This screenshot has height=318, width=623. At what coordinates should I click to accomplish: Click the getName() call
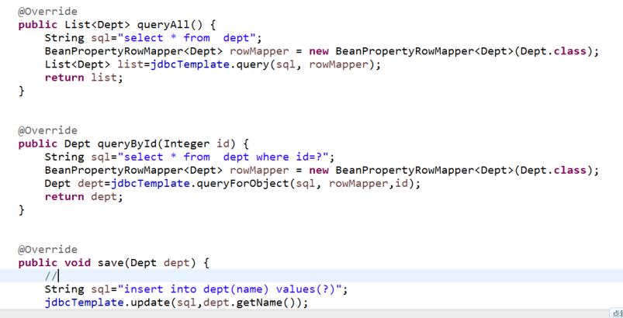click(265, 302)
